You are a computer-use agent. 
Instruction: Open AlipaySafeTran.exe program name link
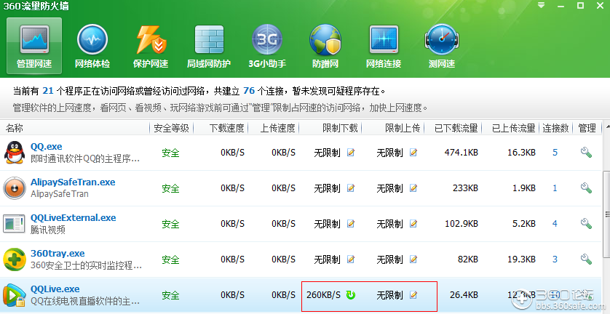pos(73,182)
